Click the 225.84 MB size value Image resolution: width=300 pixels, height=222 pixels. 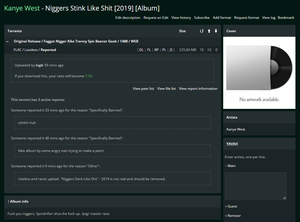point(188,50)
